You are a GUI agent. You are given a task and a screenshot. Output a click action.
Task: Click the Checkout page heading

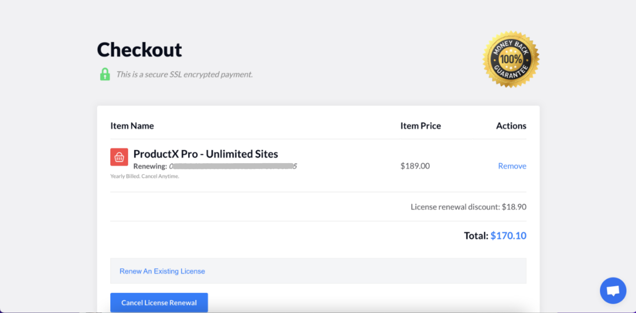point(139,49)
